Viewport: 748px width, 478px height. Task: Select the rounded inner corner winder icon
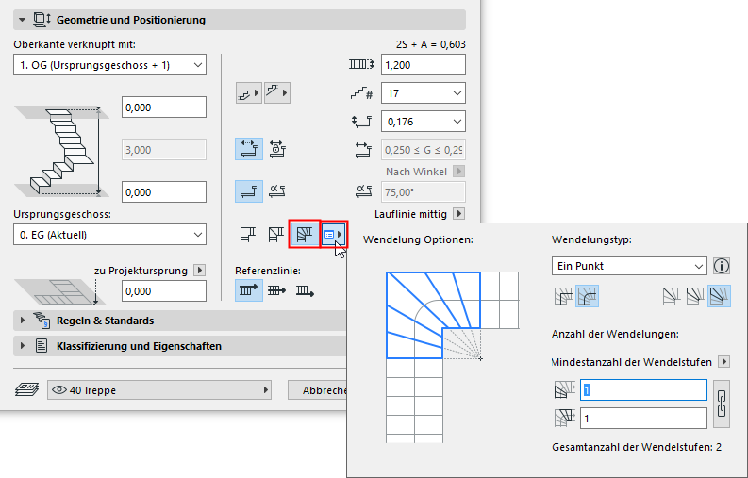[588, 296]
